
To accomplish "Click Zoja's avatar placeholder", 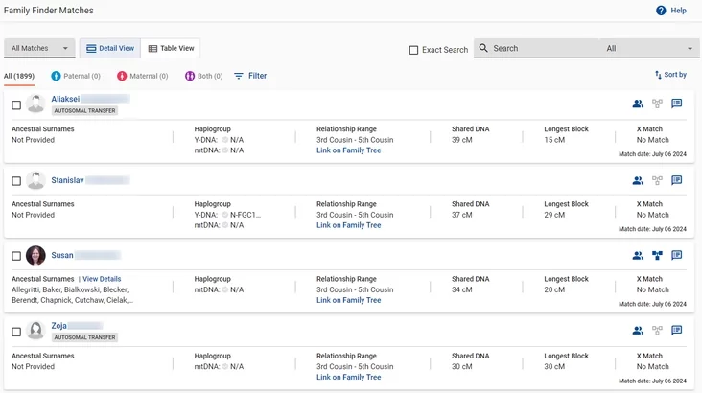I will [x=35, y=331].
